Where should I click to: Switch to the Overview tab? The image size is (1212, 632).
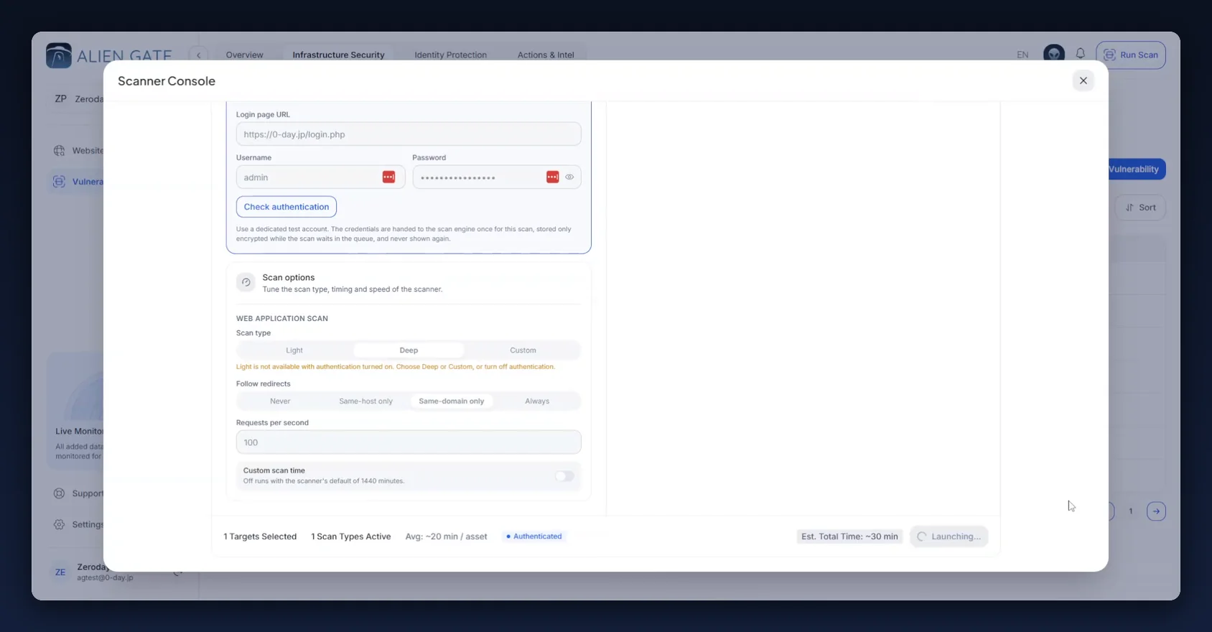245,55
